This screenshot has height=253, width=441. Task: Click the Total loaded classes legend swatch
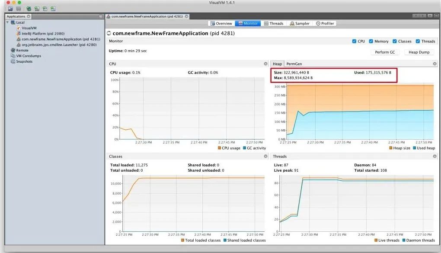click(x=182, y=240)
